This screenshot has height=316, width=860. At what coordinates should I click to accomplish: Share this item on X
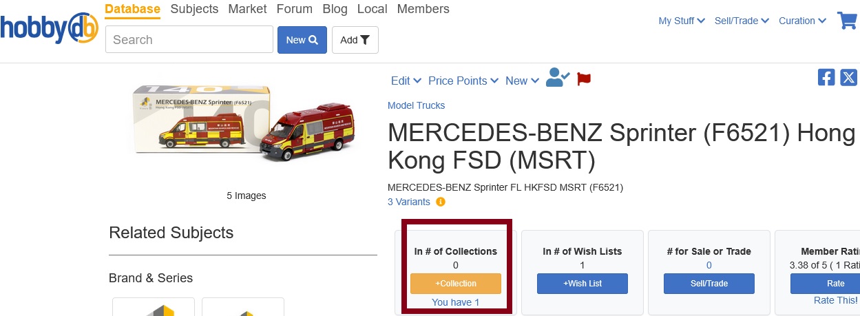(849, 77)
